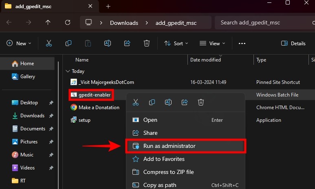Open the View dropdown
This screenshot has height=189, width=315.
[x=212, y=44]
